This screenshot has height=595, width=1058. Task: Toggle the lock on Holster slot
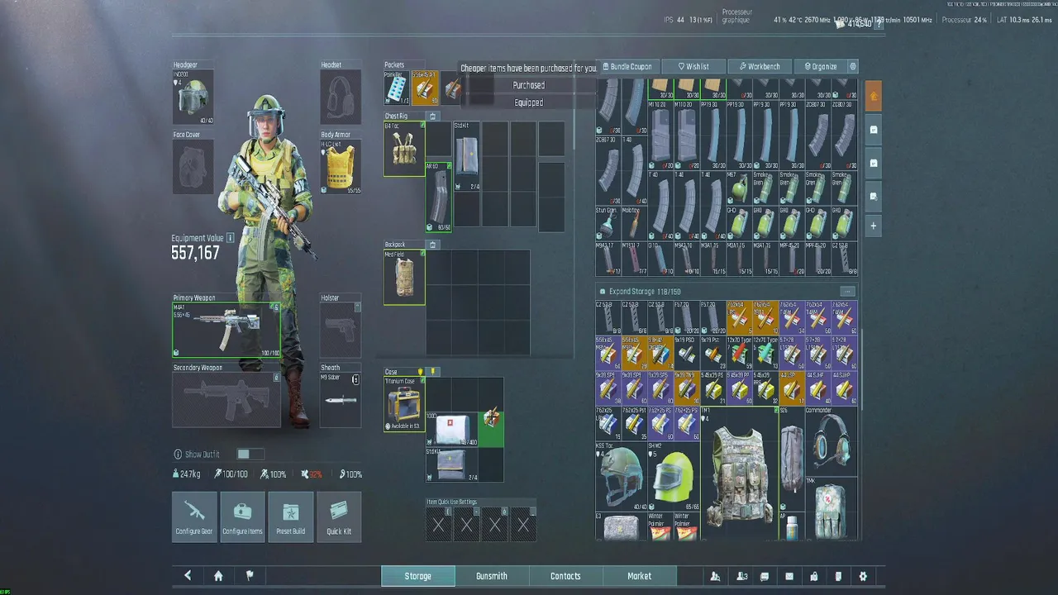point(357,307)
